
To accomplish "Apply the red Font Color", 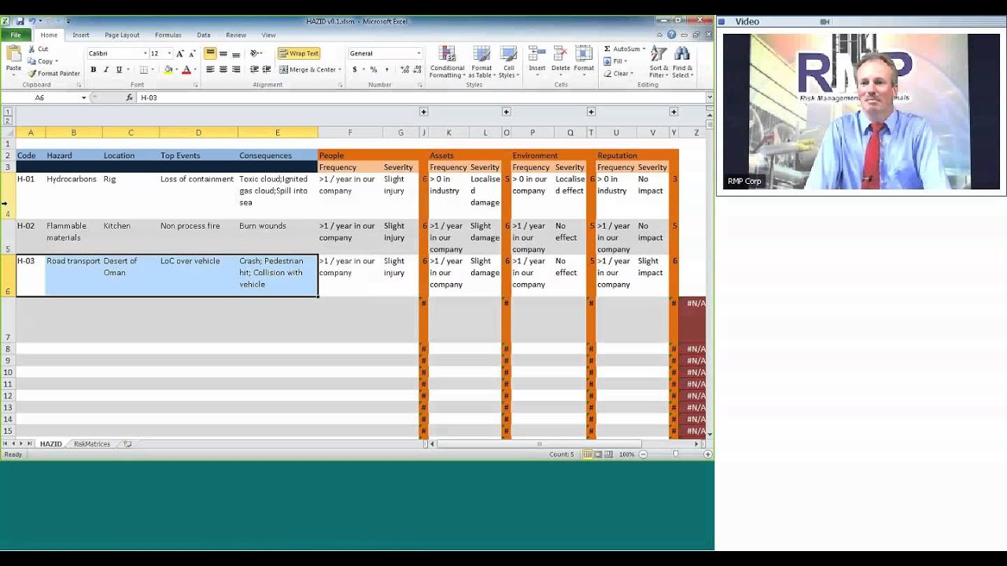I will (x=186, y=70).
